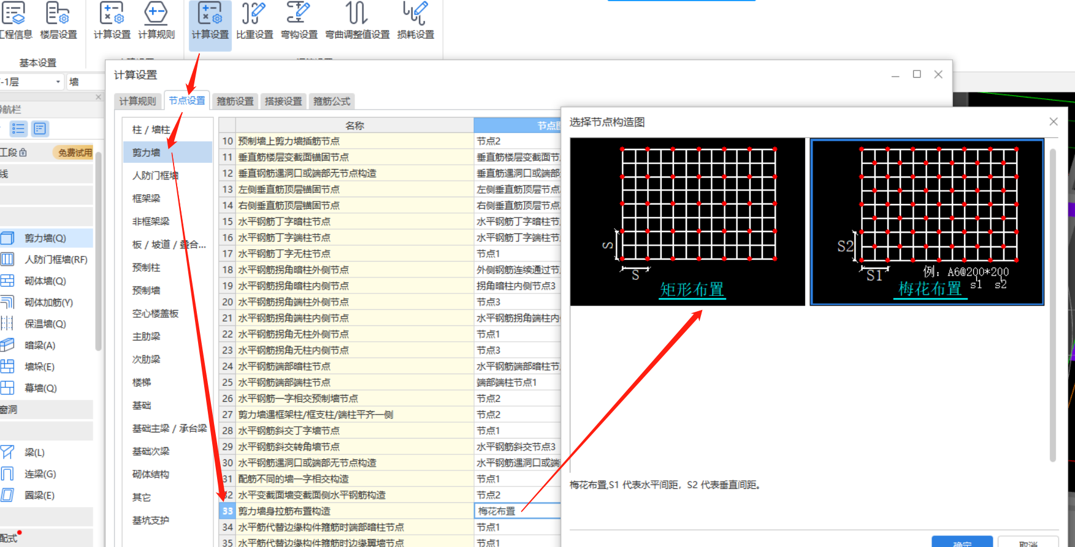Select 砌体结构 category
Image resolution: width=1075 pixels, height=547 pixels.
(167, 474)
